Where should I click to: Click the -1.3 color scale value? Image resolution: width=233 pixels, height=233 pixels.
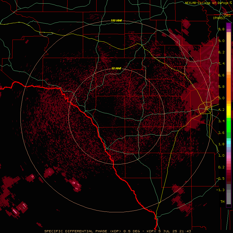tap(220, 190)
